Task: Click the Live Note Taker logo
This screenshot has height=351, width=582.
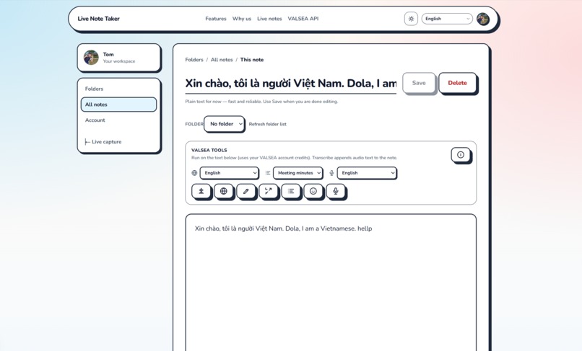Action: pyautogui.click(x=98, y=19)
